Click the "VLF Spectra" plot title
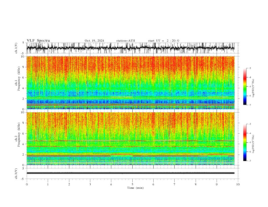The image size is (268, 207). [38, 41]
